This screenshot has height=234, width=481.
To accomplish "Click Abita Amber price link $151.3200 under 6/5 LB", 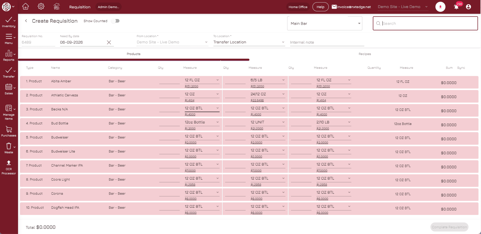I will point(257,86).
